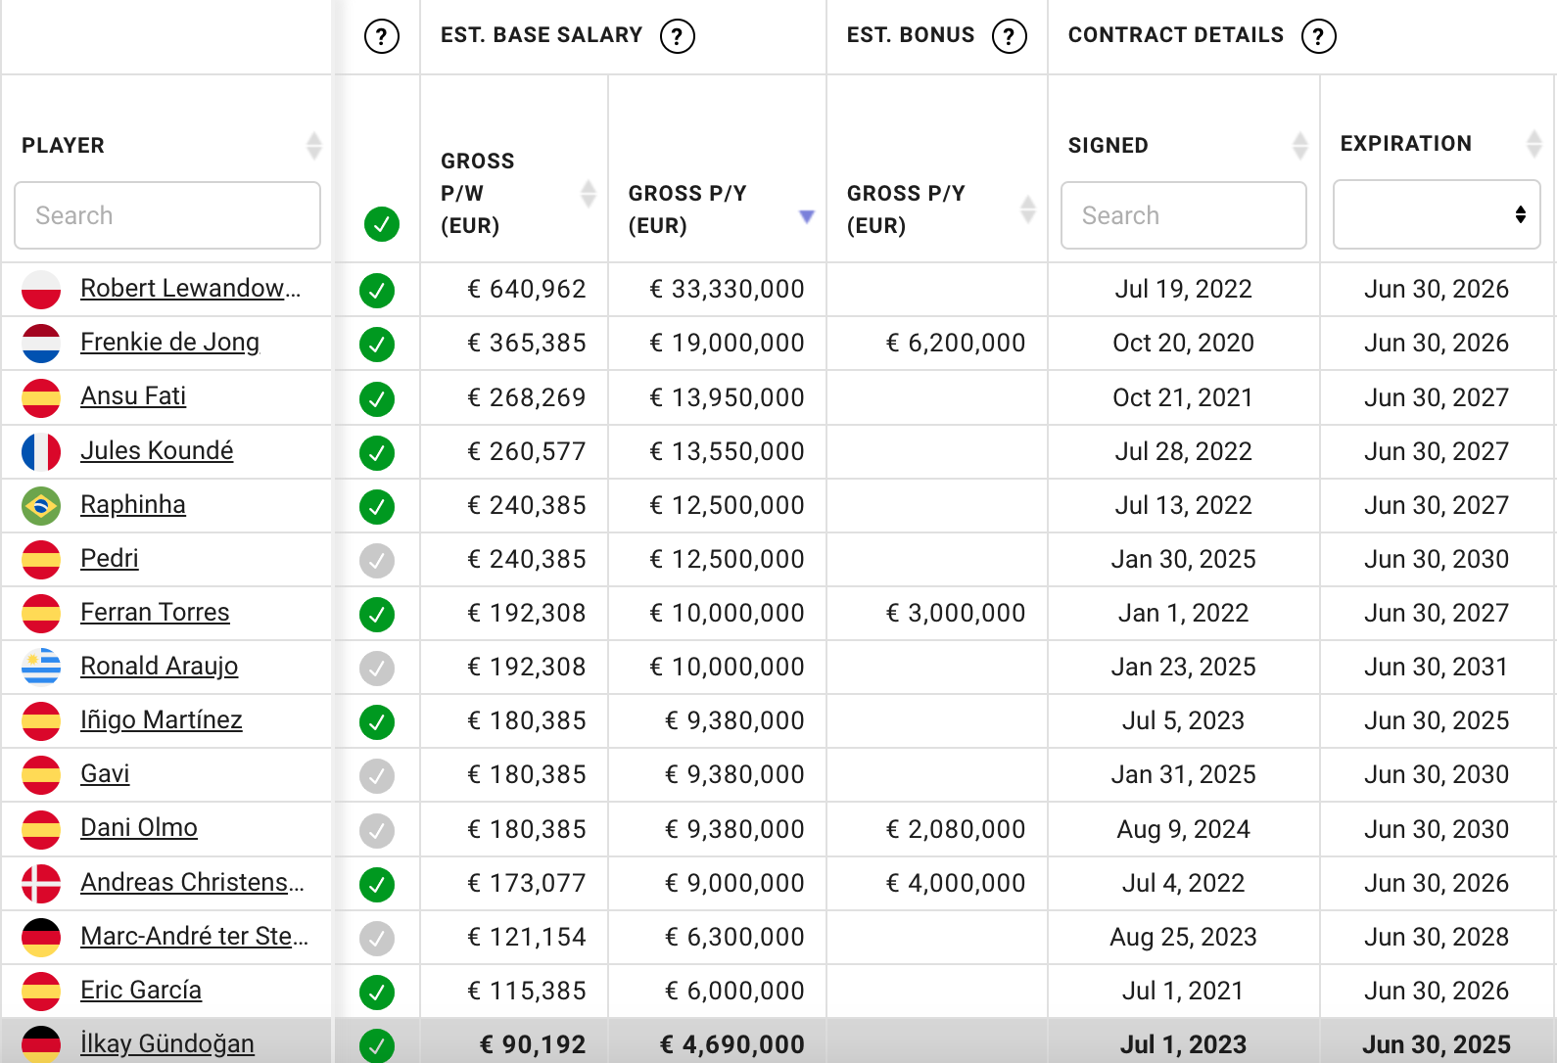The height and width of the screenshot is (1063, 1557).
Task: Focus the Signed search field
Action: (x=1183, y=215)
